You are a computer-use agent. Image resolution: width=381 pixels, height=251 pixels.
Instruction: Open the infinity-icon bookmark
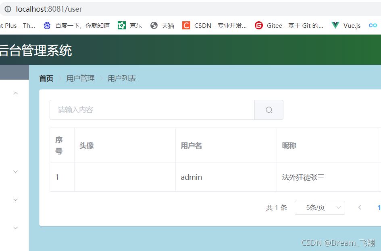(x=373, y=25)
